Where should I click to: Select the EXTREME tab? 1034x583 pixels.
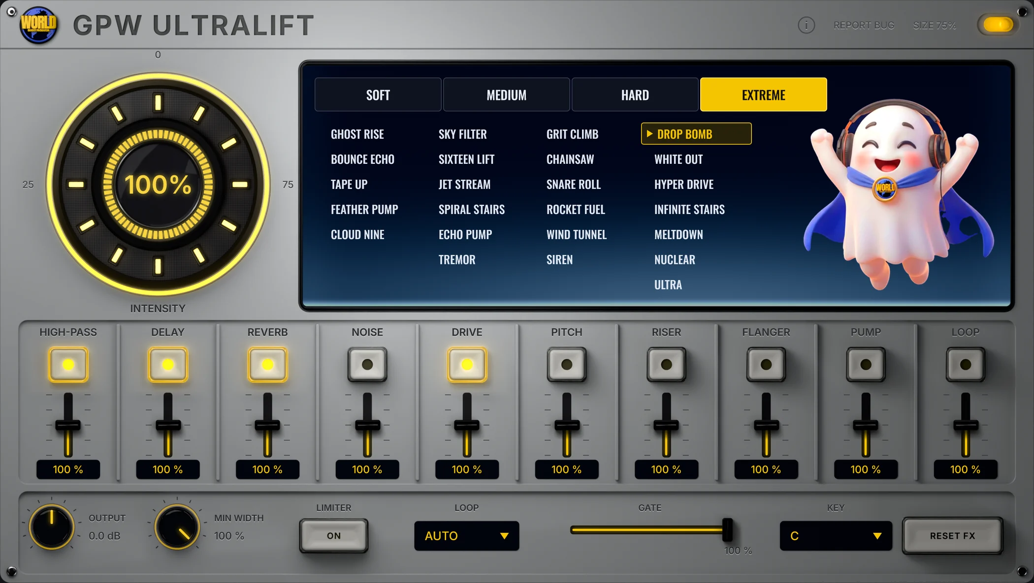tap(763, 94)
